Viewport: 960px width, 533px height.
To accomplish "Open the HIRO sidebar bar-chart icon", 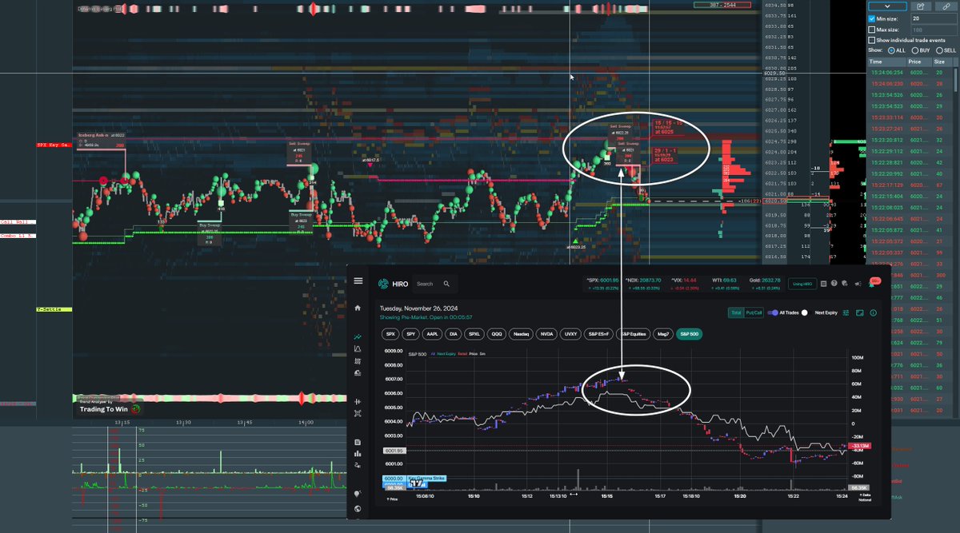I will [358, 454].
